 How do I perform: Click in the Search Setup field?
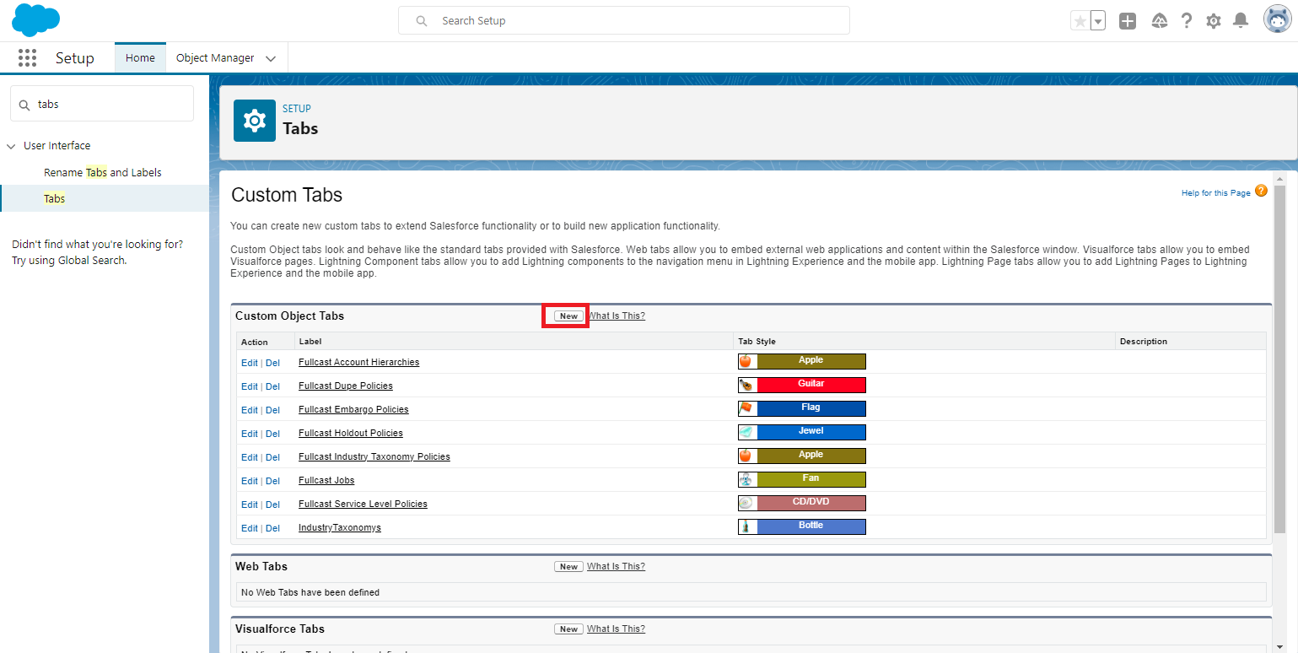pyautogui.click(x=623, y=20)
